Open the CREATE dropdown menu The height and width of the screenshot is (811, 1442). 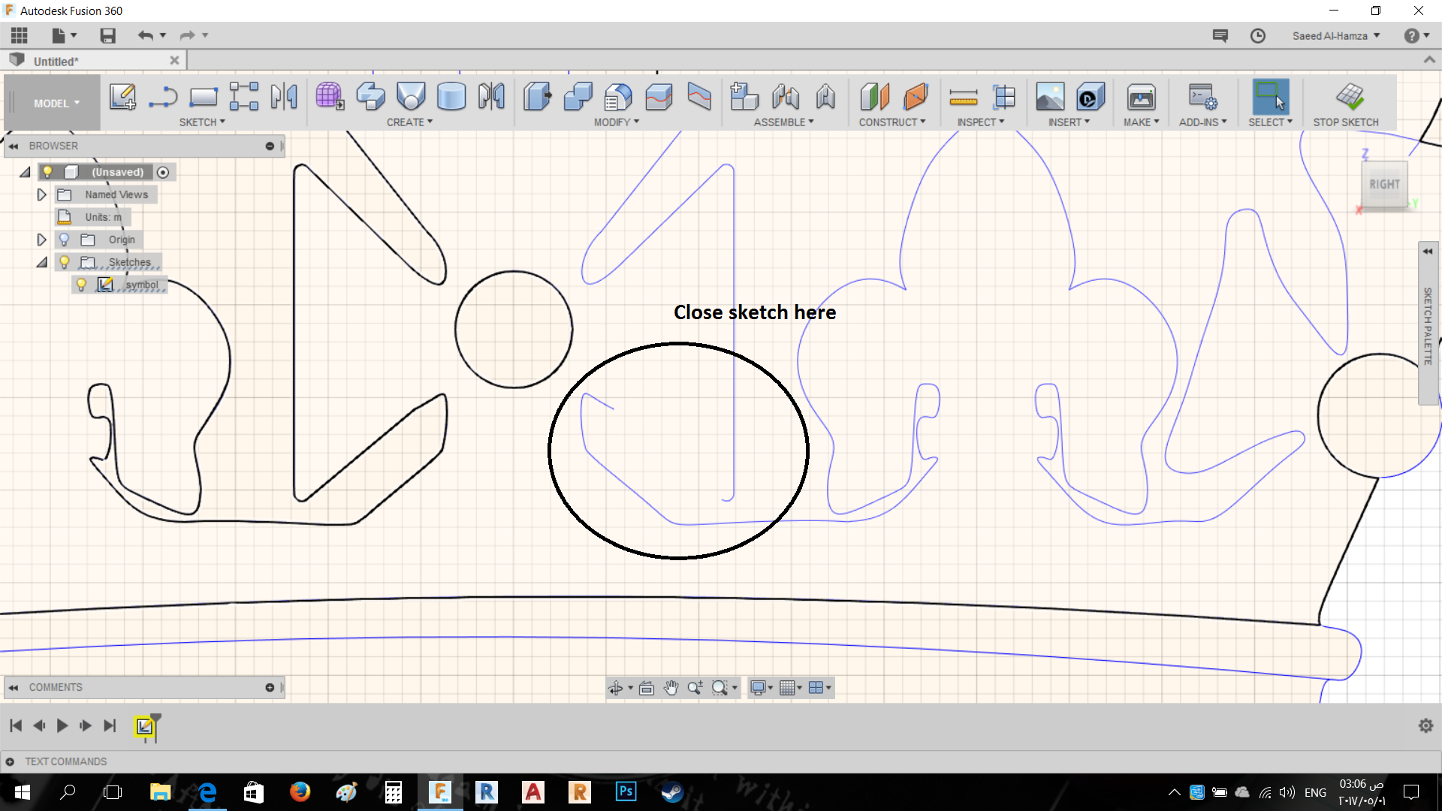[409, 122]
